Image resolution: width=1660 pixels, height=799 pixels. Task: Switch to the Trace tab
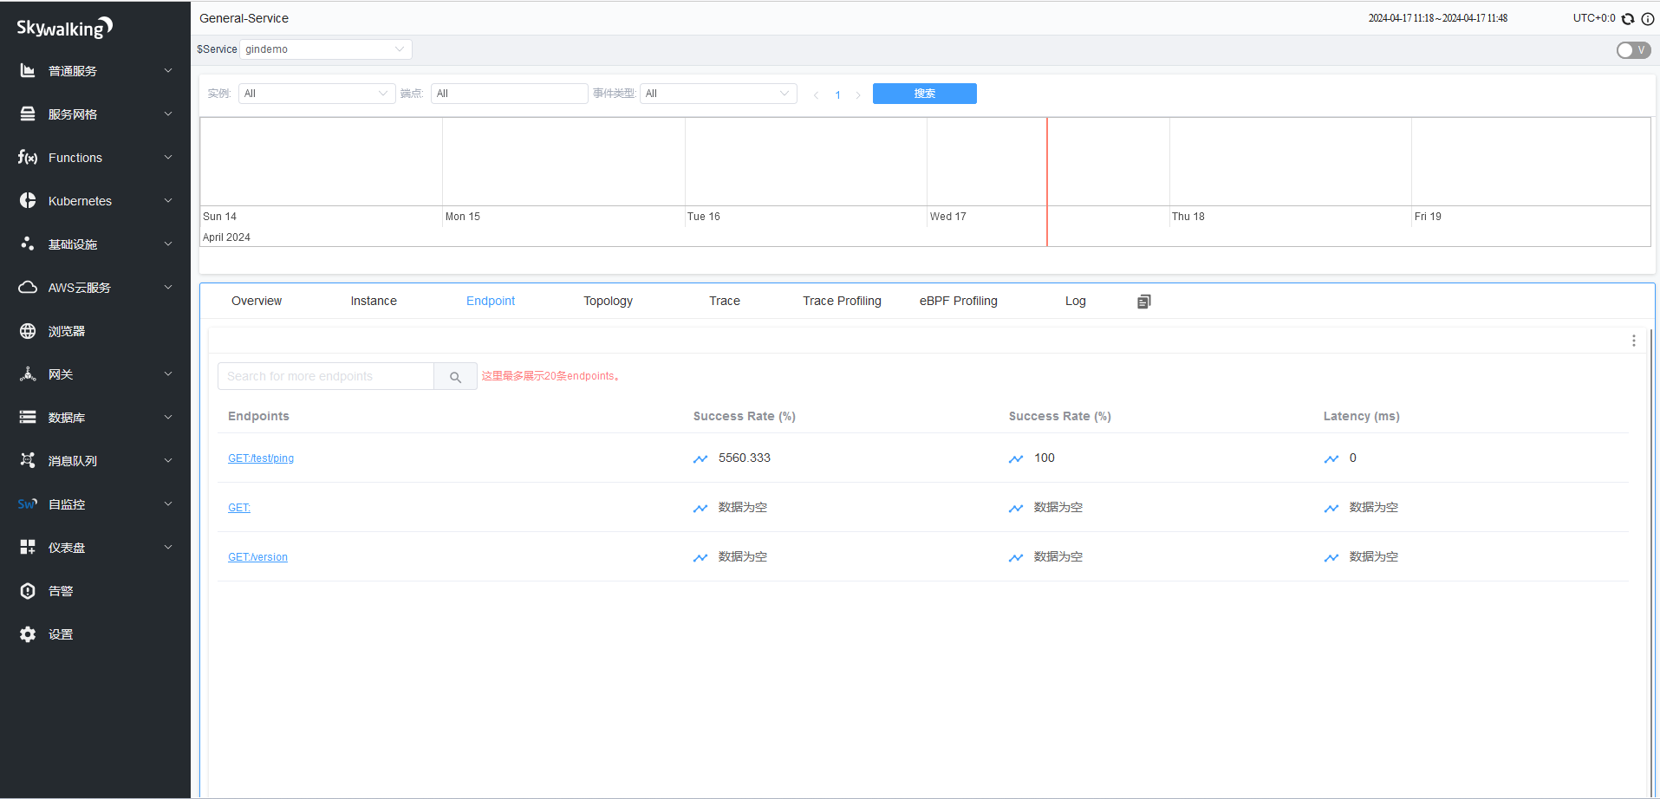click(x=725, y=301)
